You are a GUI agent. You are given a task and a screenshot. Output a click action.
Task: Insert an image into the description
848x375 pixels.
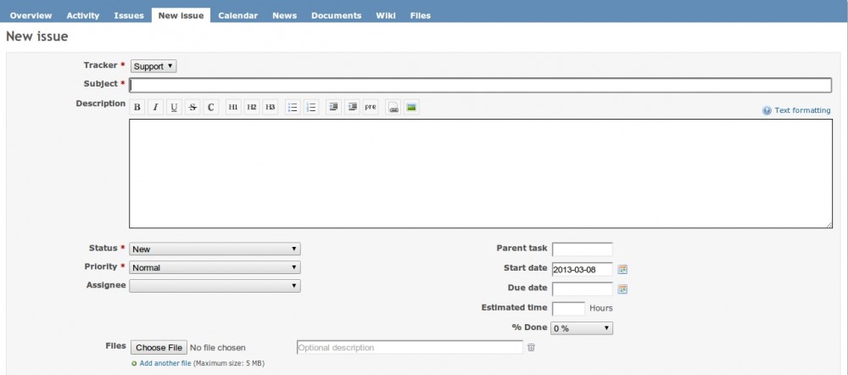point(411,108)
